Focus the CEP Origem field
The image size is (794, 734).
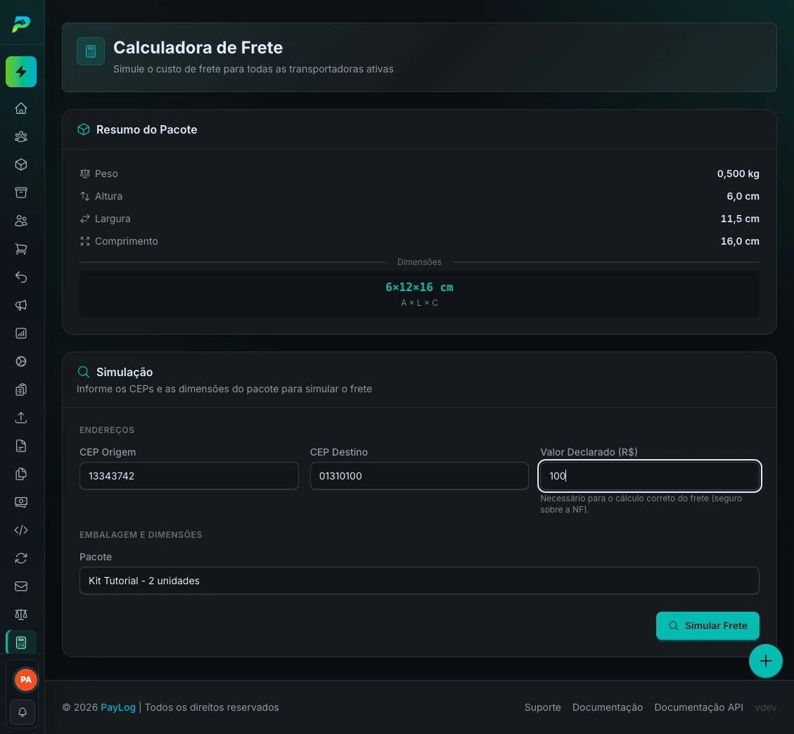189,476
